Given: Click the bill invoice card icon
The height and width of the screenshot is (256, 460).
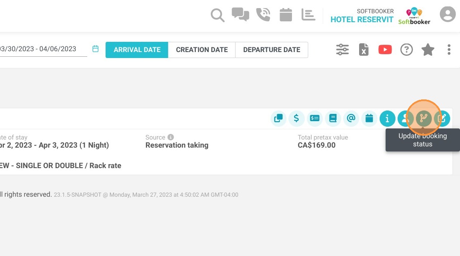Looking at the screenshot, I should [315, 118].
